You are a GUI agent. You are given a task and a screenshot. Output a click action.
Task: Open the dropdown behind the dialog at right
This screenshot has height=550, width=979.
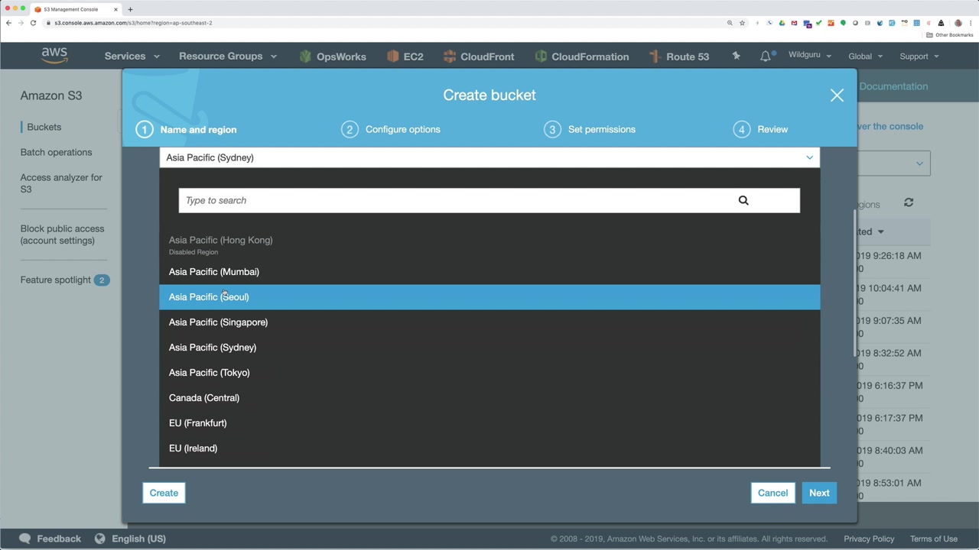893,163
